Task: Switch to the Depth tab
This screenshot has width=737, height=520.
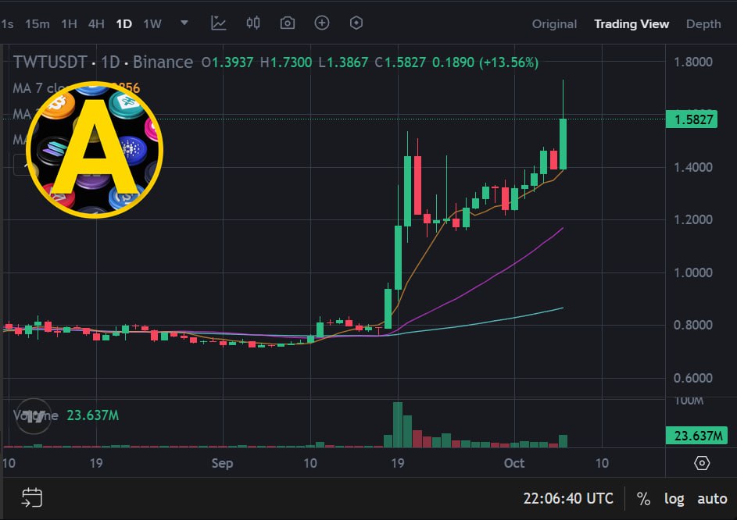Action: [703, 24]
